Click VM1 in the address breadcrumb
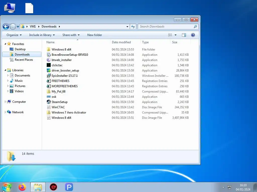 (x=33, y=26)
